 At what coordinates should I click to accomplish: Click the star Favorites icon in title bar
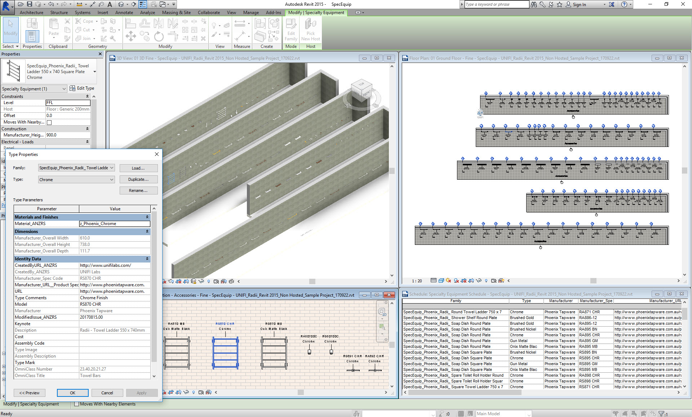(559, 4)
